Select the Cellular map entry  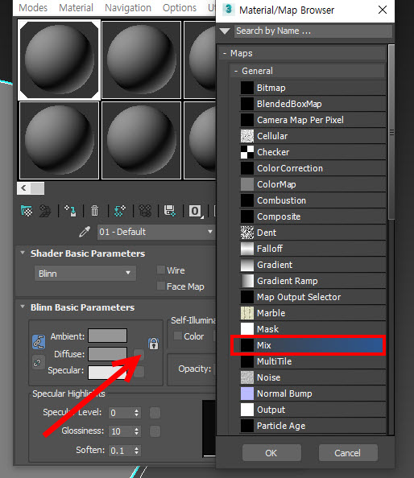pyautogui.click(x=313, y=136)
